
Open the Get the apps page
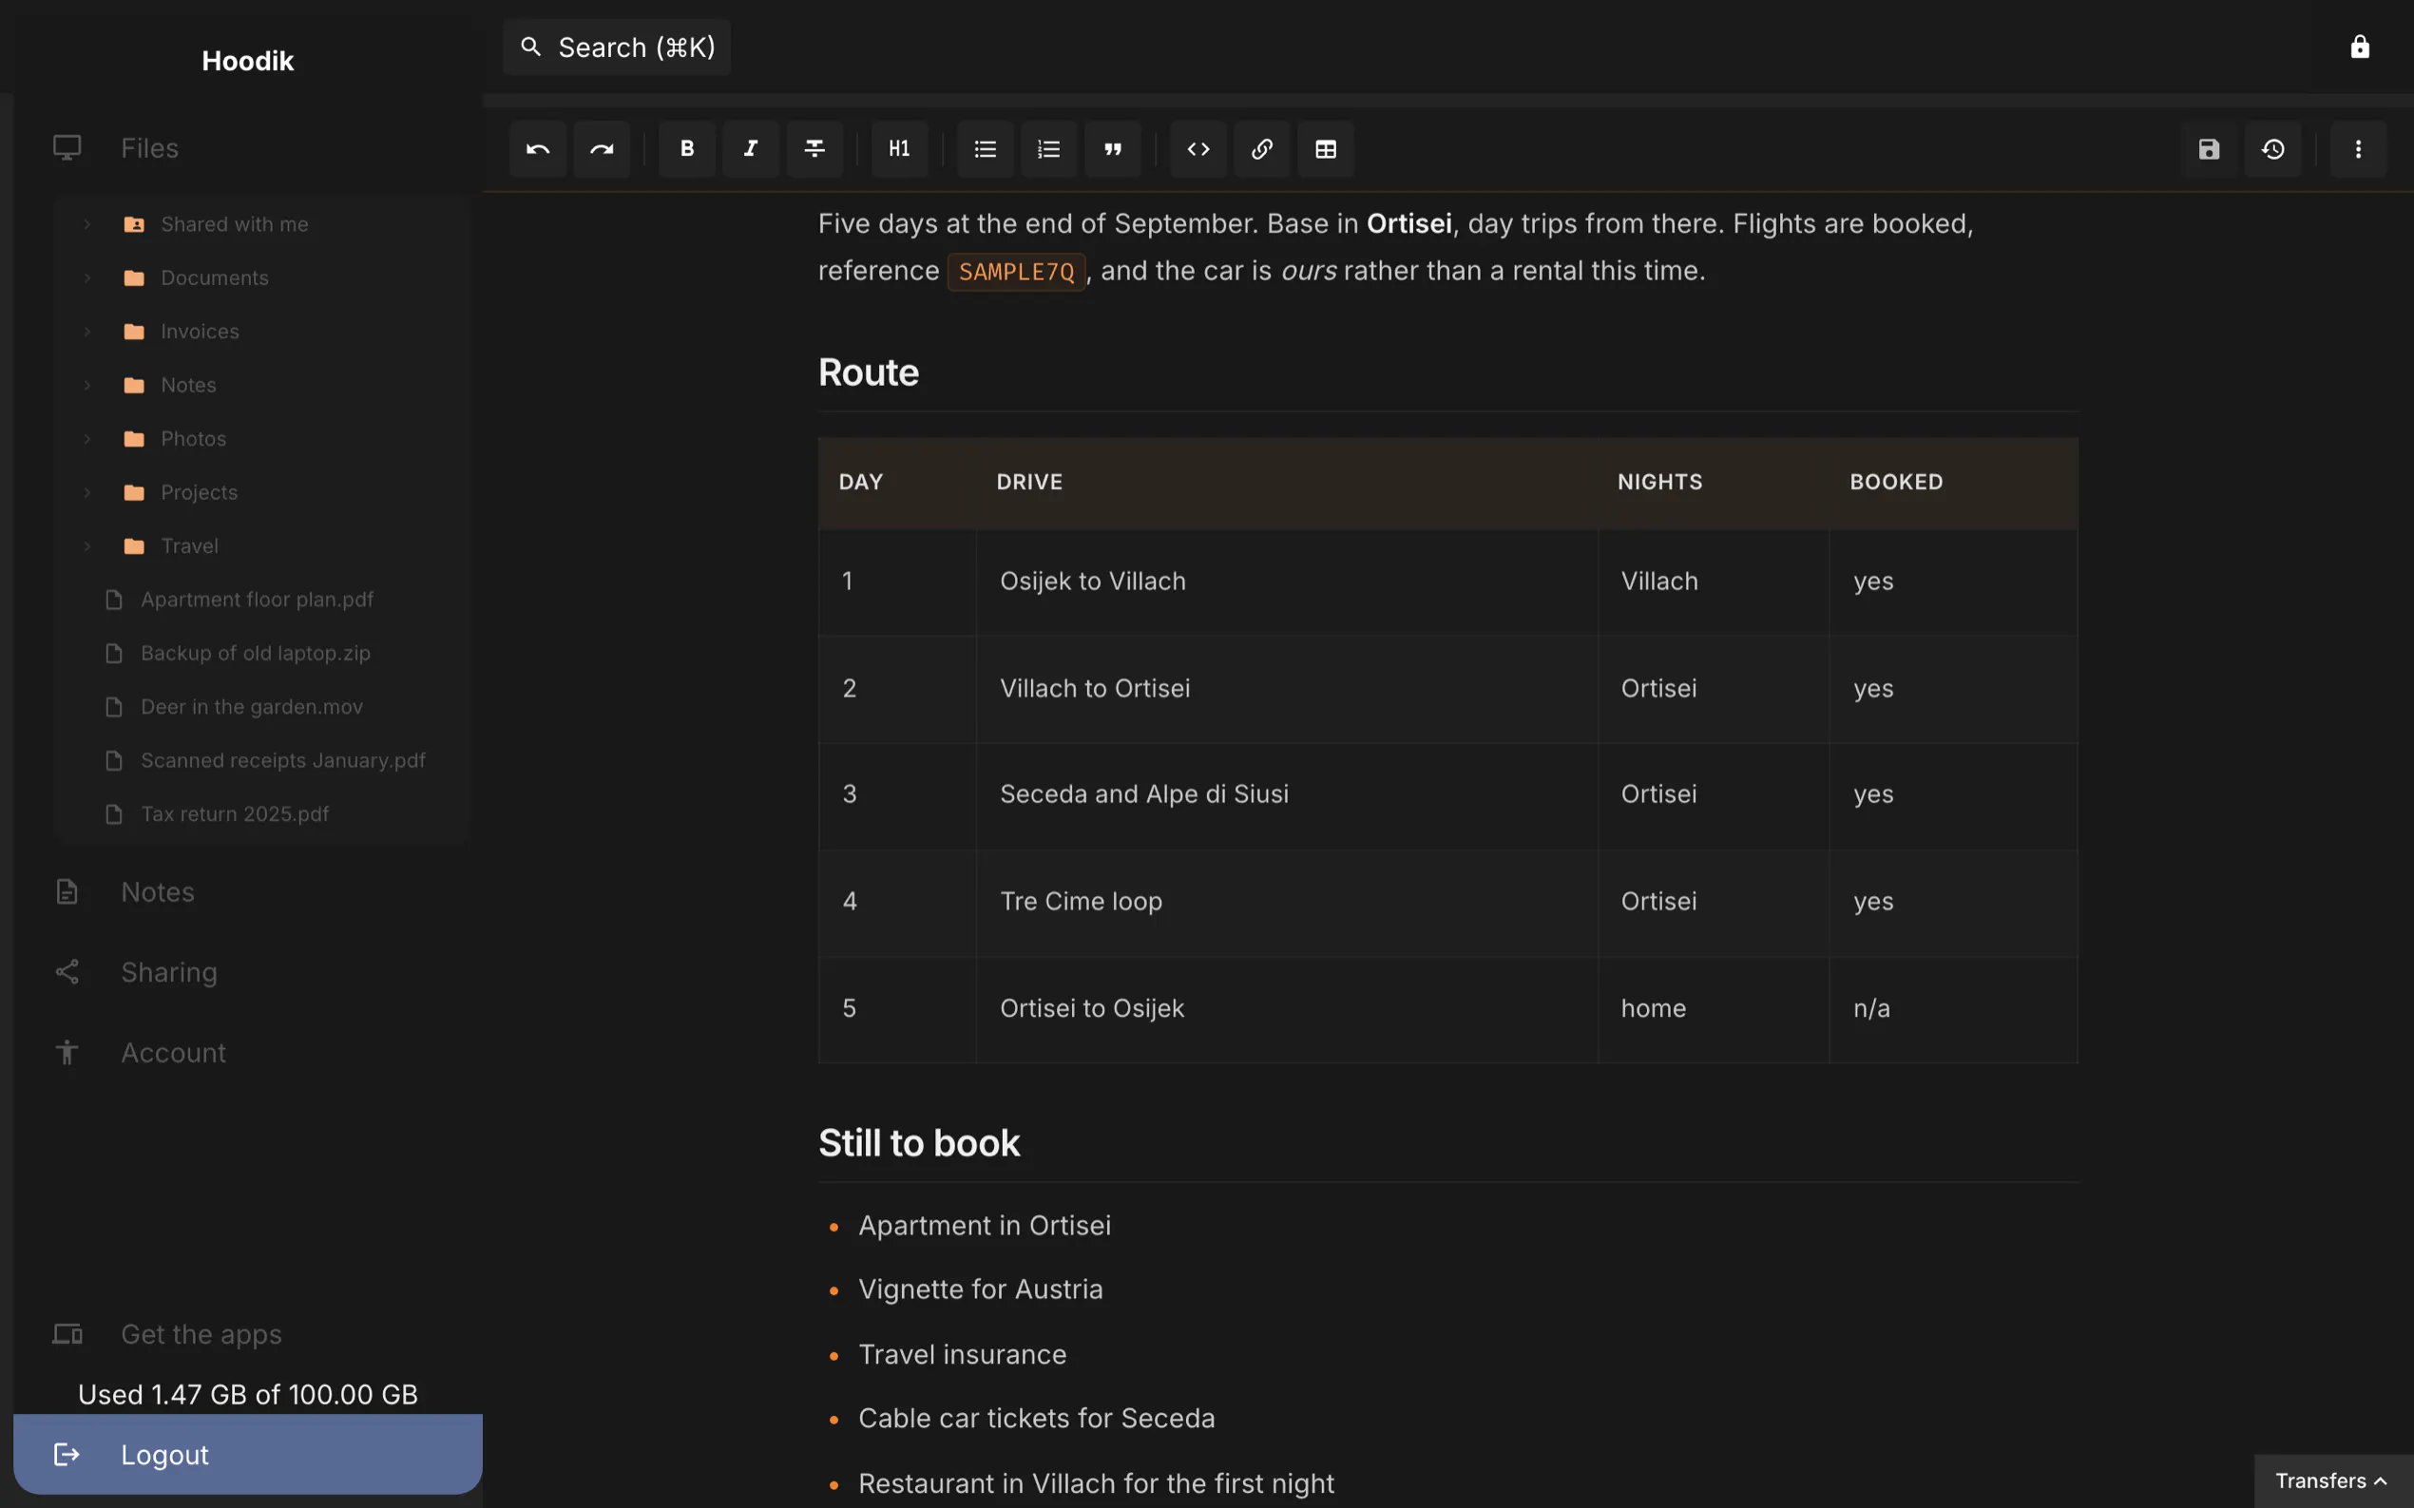201,1333
